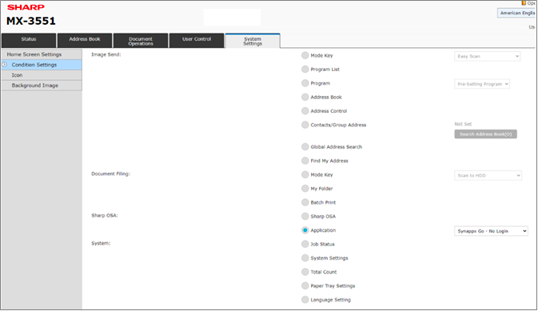The width and height of the screenshot is (538, 311).
Task: Open Synappx Go - No Login dropdown
Action: (x=491, y=231)
